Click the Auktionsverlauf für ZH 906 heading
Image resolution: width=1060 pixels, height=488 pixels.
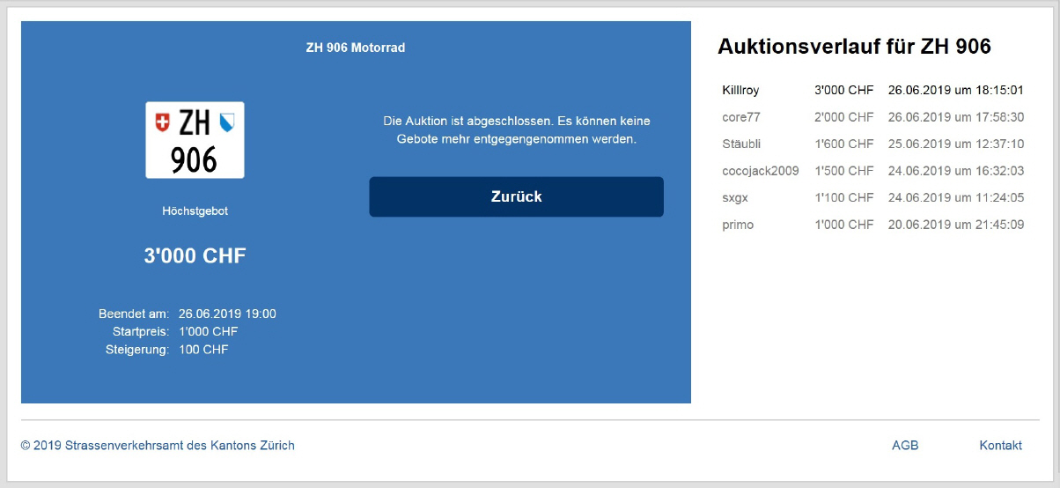coord(854,47)
